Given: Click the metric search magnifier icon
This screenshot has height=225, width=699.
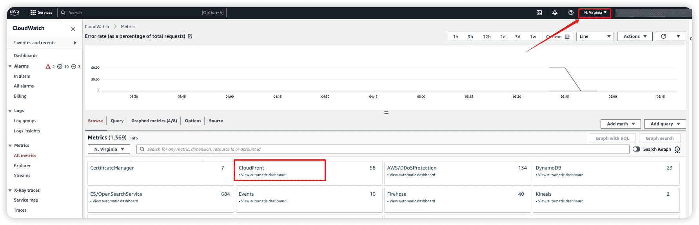Looking at the screenshot, I should (x=142, y=149).
